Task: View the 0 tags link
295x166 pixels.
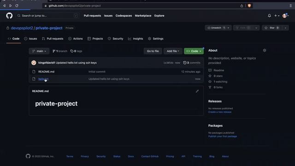Action: click(76, 51)
